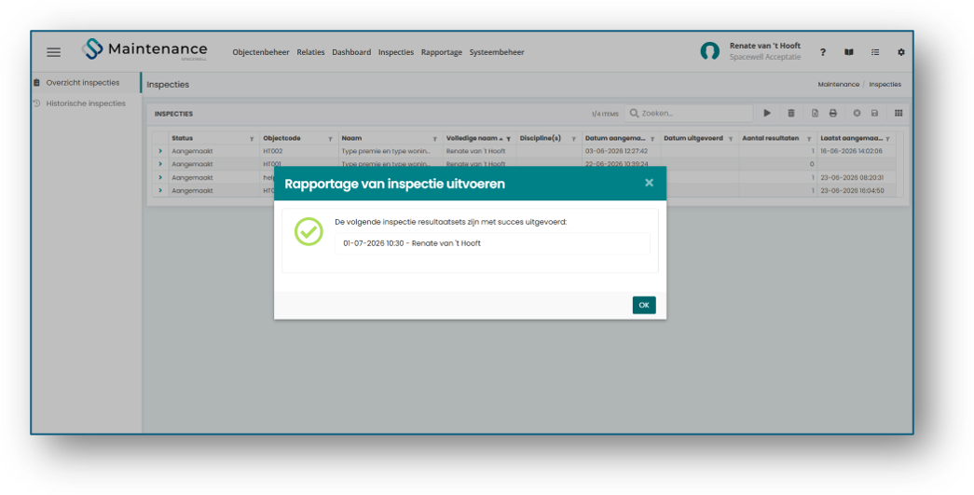The width and height of the screenshot is (974, 495).
Task: Save the grid layout with floppy icon
Action: click(x=874, y=113)
